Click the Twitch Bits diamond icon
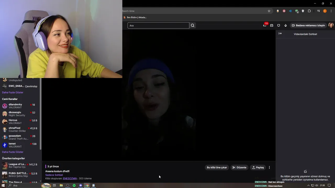 click(x=286, y=25)
